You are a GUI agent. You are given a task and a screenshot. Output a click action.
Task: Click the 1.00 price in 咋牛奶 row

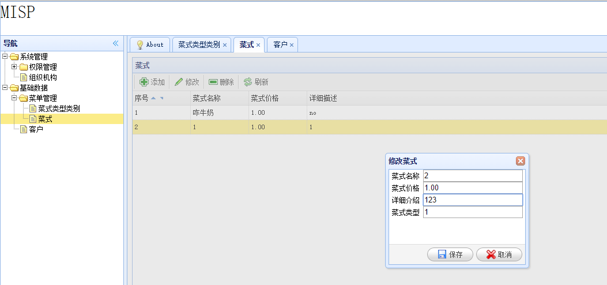pos(278,112)
